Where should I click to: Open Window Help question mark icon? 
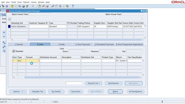pyautogui.click(x=73, y=6)
